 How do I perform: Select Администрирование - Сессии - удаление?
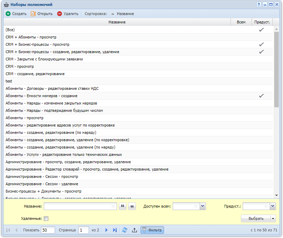coord(138,184)
